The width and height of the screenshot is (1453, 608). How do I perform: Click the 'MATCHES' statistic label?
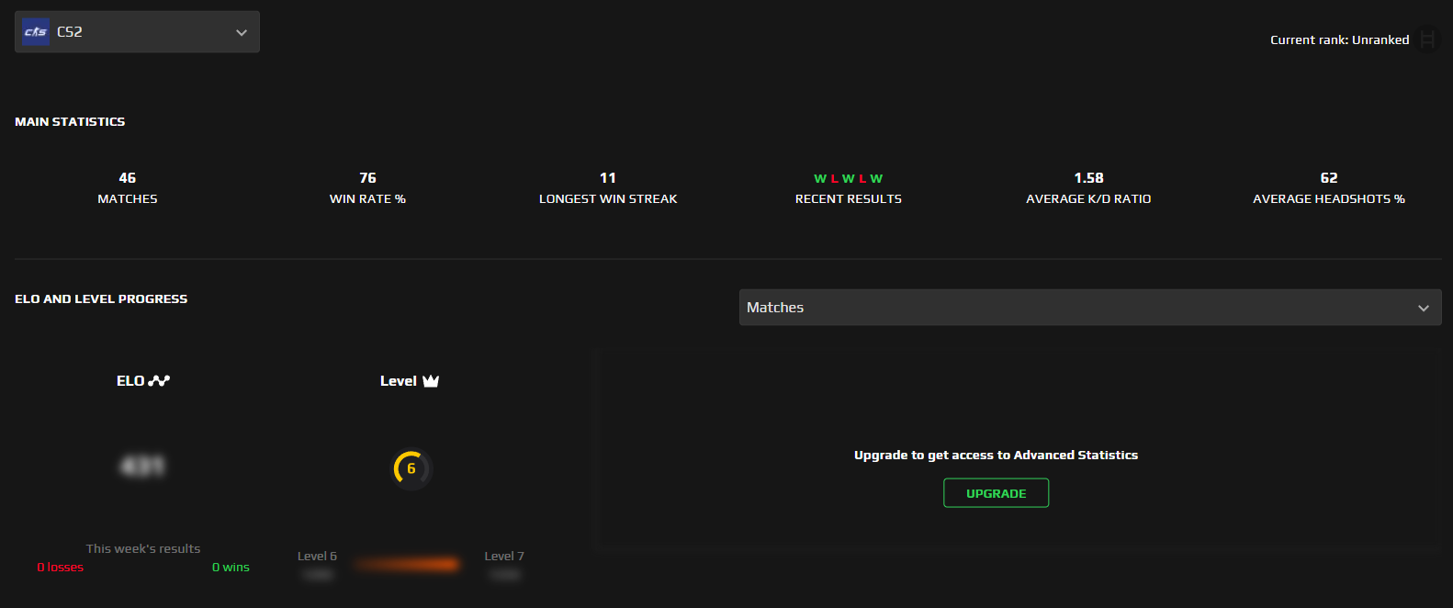coord(128,199)
